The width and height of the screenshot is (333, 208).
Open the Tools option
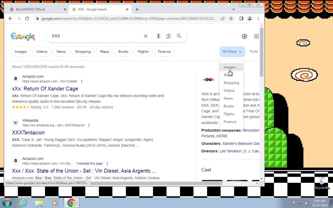[253, 51]
